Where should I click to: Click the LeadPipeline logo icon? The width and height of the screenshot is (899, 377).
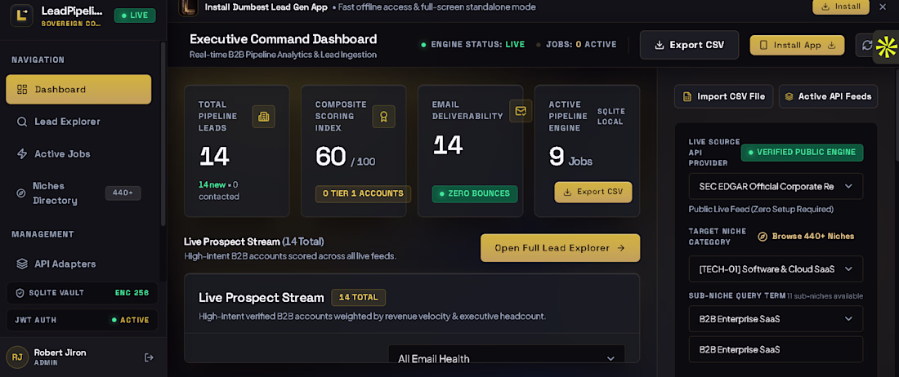pyautogui.click(x=22, y=15)
